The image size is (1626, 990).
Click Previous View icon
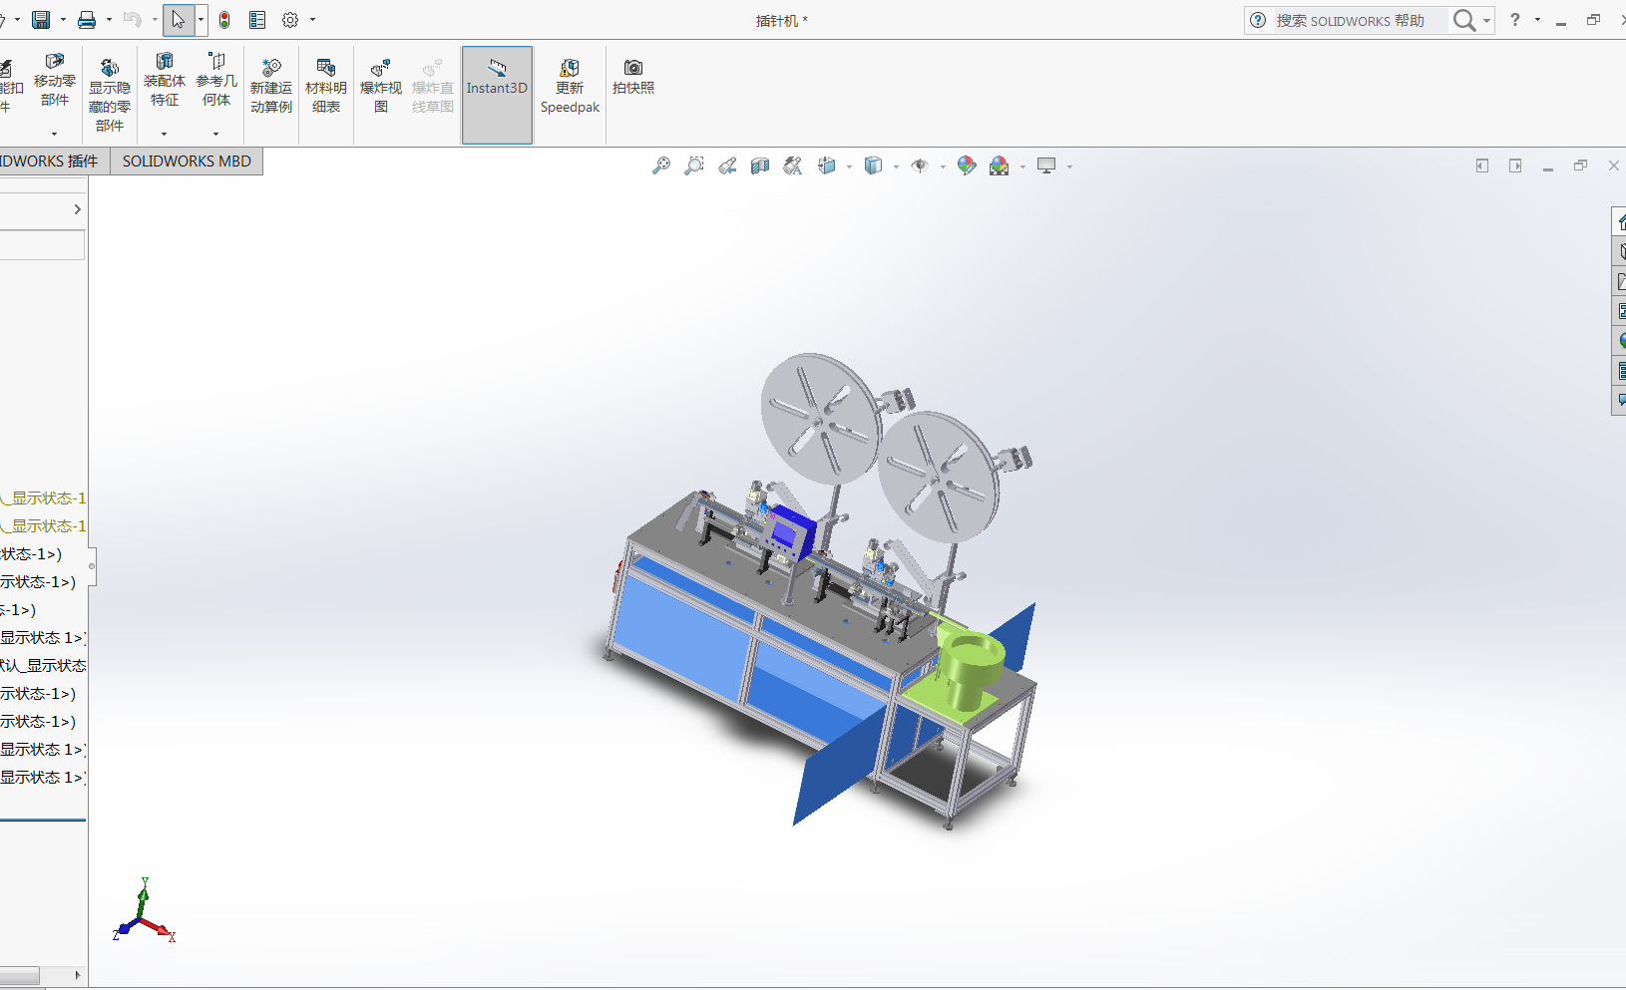coord(727,166)
